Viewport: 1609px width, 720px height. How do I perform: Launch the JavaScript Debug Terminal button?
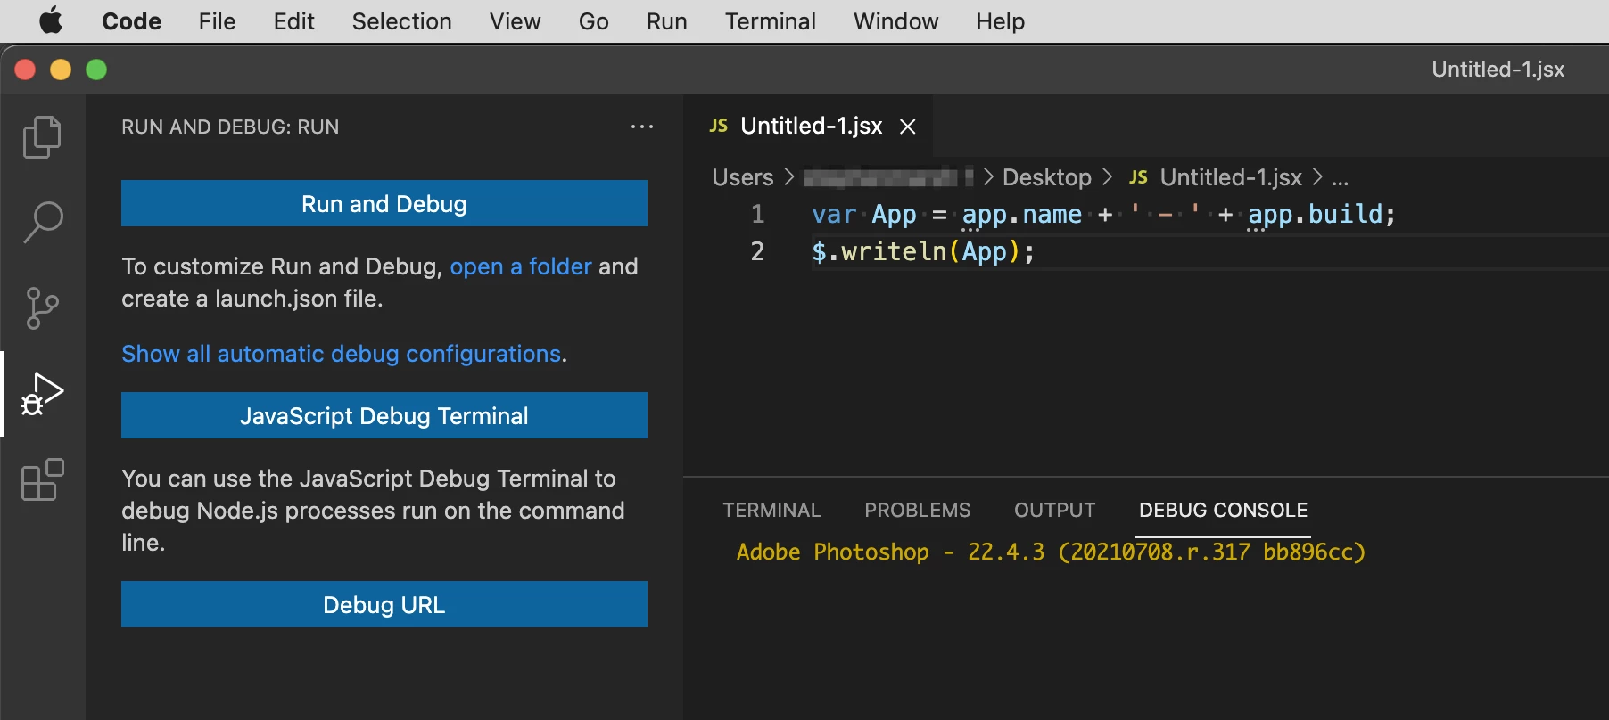(384, 416)
